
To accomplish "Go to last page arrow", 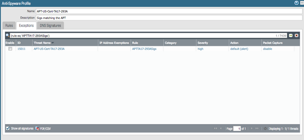I will (x=257, y=128).
